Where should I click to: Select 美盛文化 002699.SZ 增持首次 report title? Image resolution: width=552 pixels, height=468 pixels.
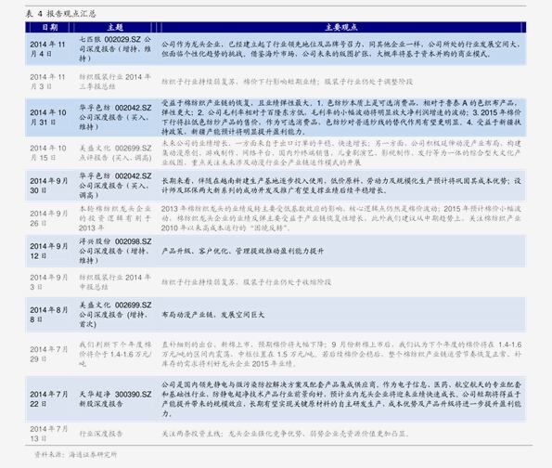(115, 315)
